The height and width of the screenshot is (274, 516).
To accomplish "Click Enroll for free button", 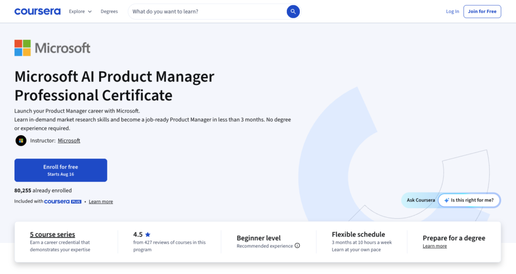I will [x=60, y=170].
